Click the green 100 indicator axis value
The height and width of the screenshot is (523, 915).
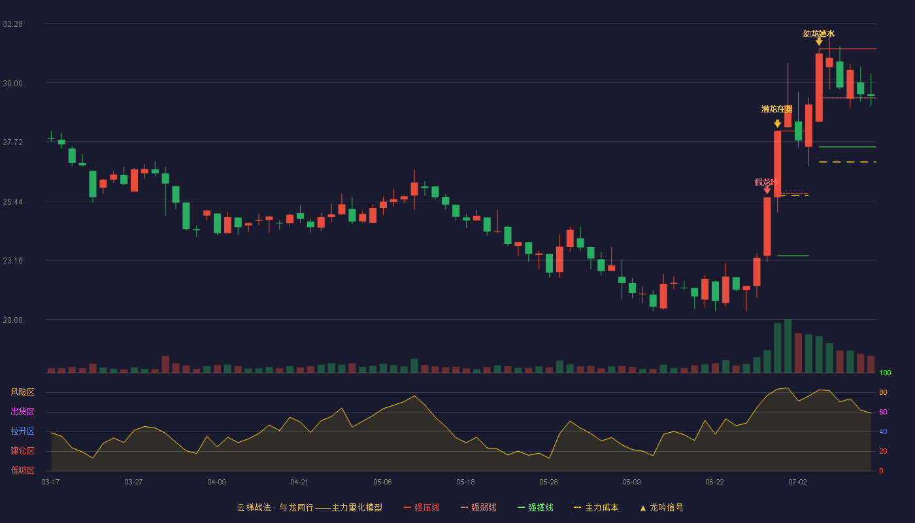[x=885, y=373]
